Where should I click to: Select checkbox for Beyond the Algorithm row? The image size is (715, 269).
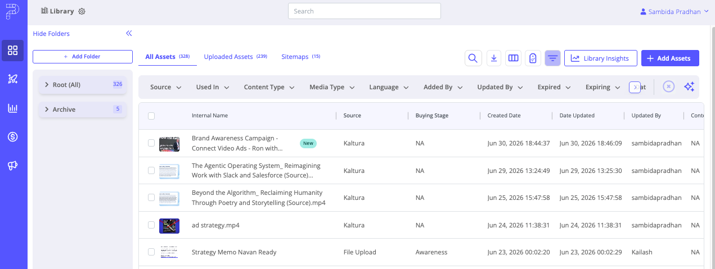tap(151, 198)
